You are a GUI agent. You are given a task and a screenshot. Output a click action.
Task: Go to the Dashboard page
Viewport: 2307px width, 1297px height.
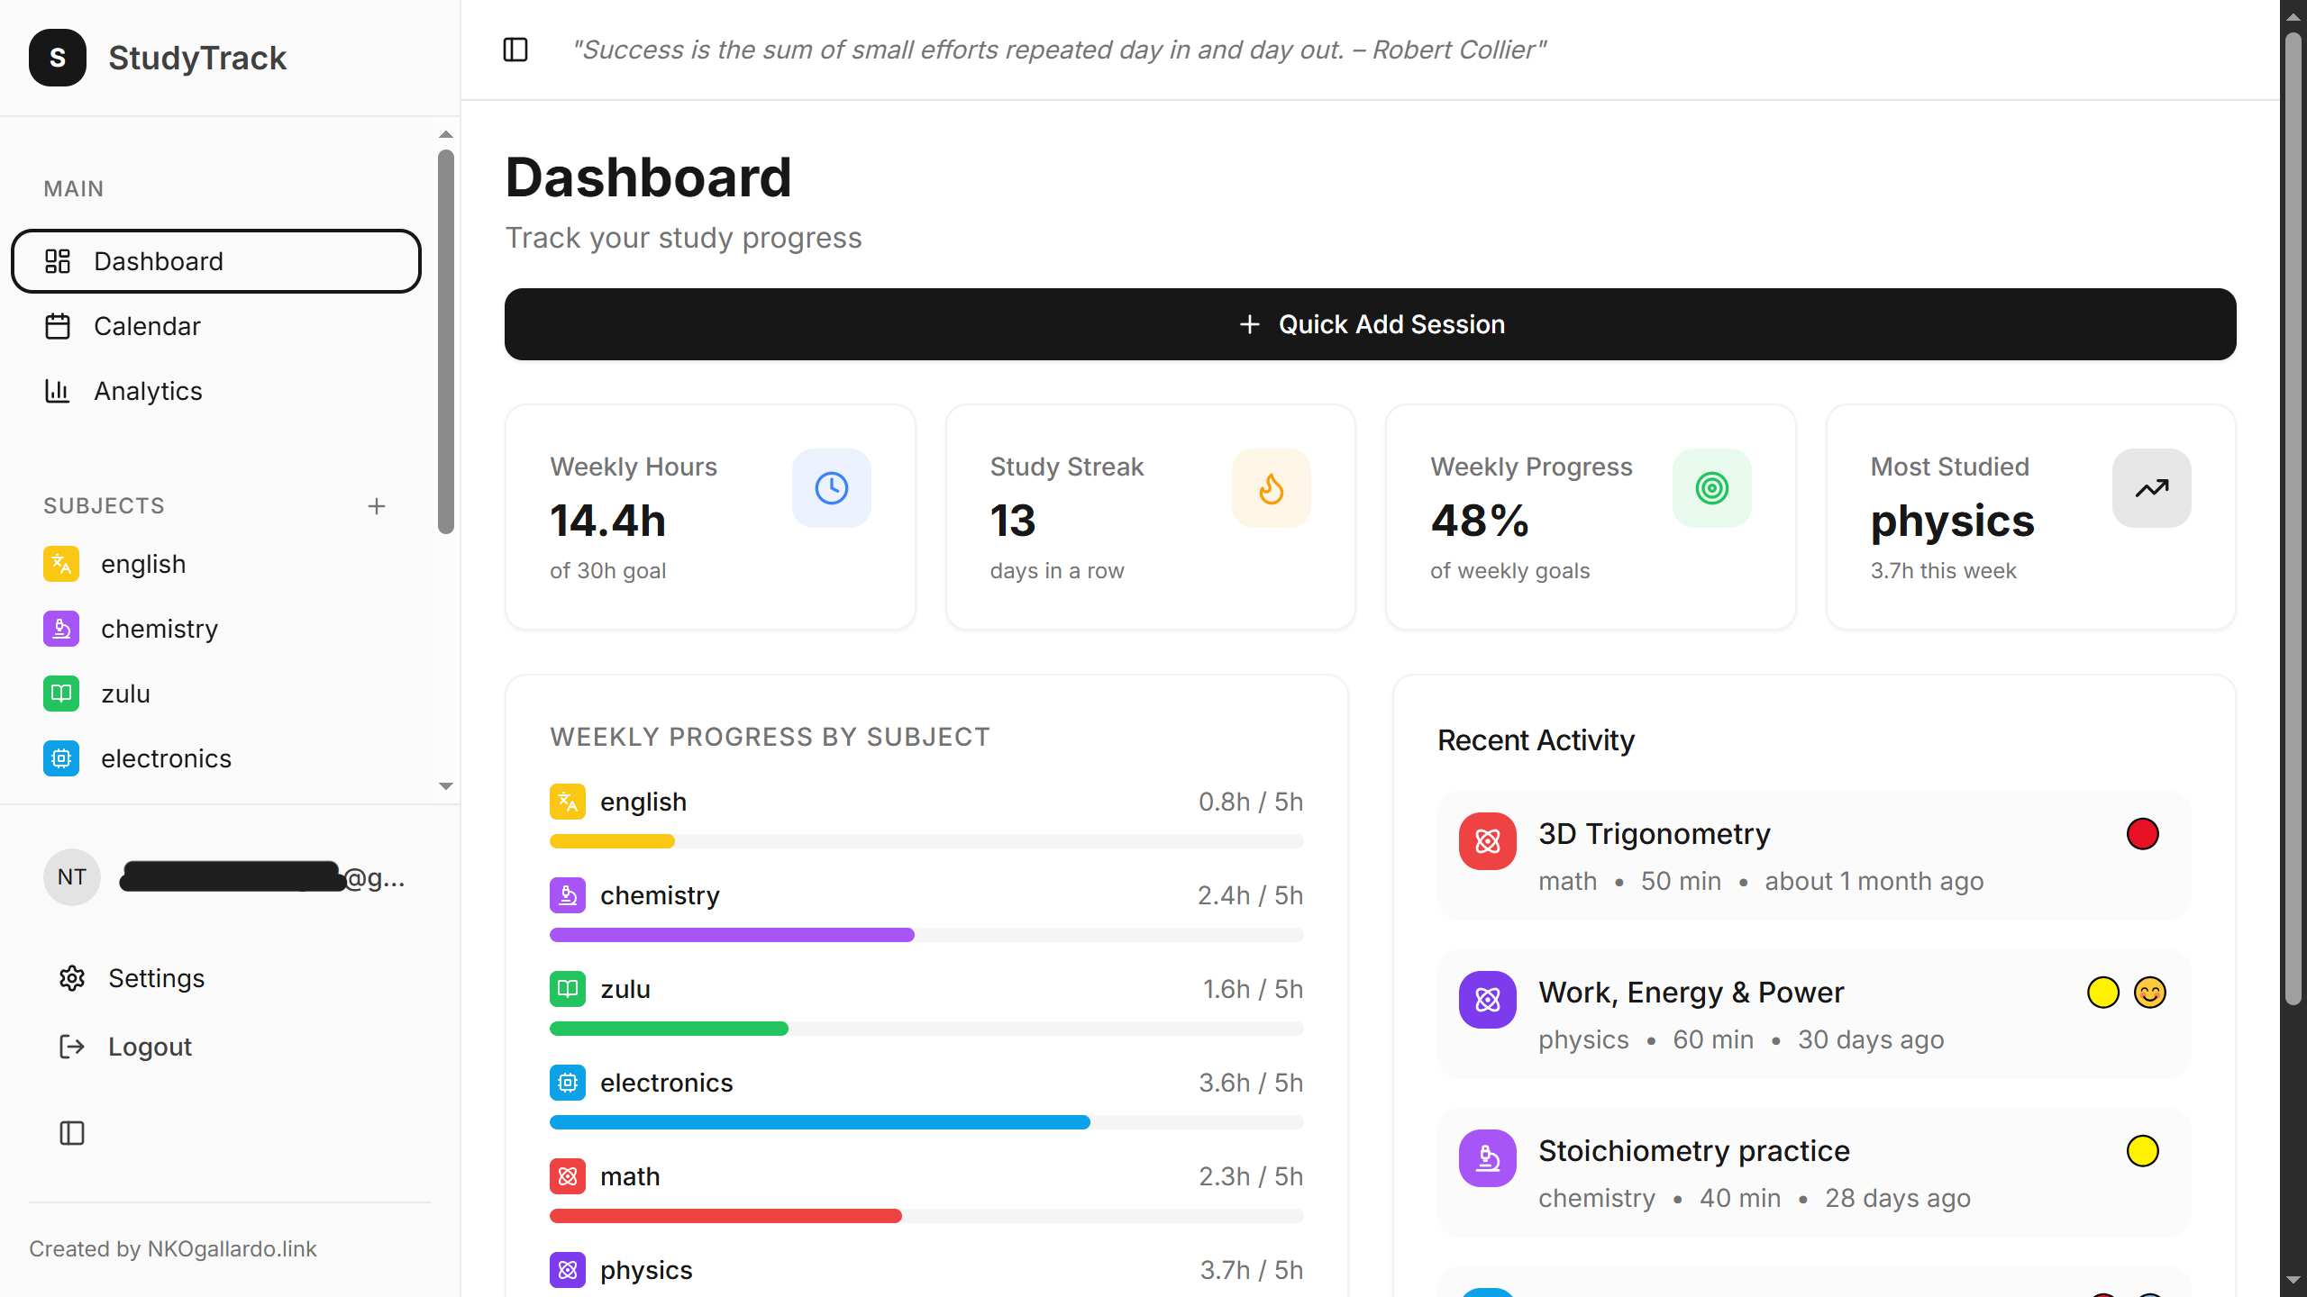216,261
